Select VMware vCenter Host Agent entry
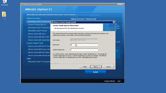Image resolution: width=166 pixels, height=93 pixels. tap(39, 62)
